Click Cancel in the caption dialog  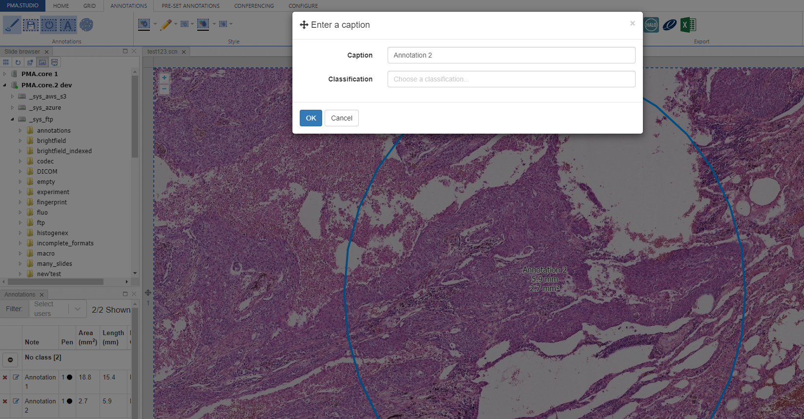(341, 118)
